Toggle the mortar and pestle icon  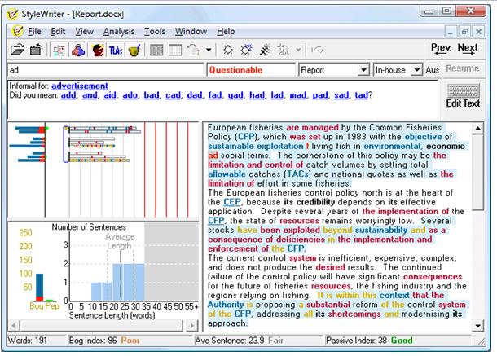pyautogui.click(x=134, y=50)
